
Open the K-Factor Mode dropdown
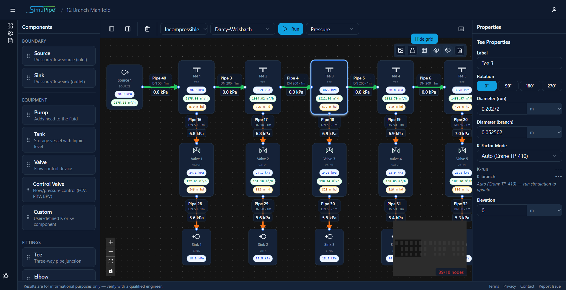[x=519, y=156]
